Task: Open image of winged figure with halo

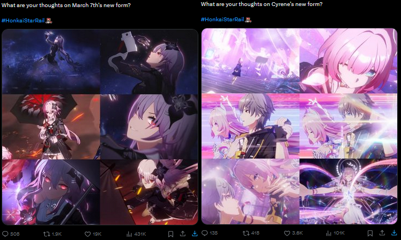Action: 349,191
